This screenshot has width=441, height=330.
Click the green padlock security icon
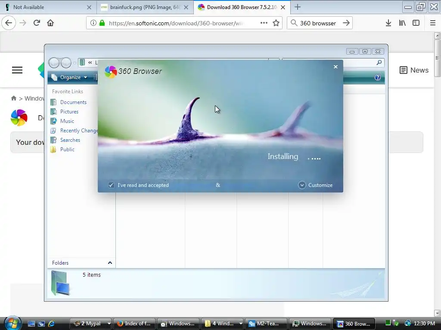coord(102,23)
